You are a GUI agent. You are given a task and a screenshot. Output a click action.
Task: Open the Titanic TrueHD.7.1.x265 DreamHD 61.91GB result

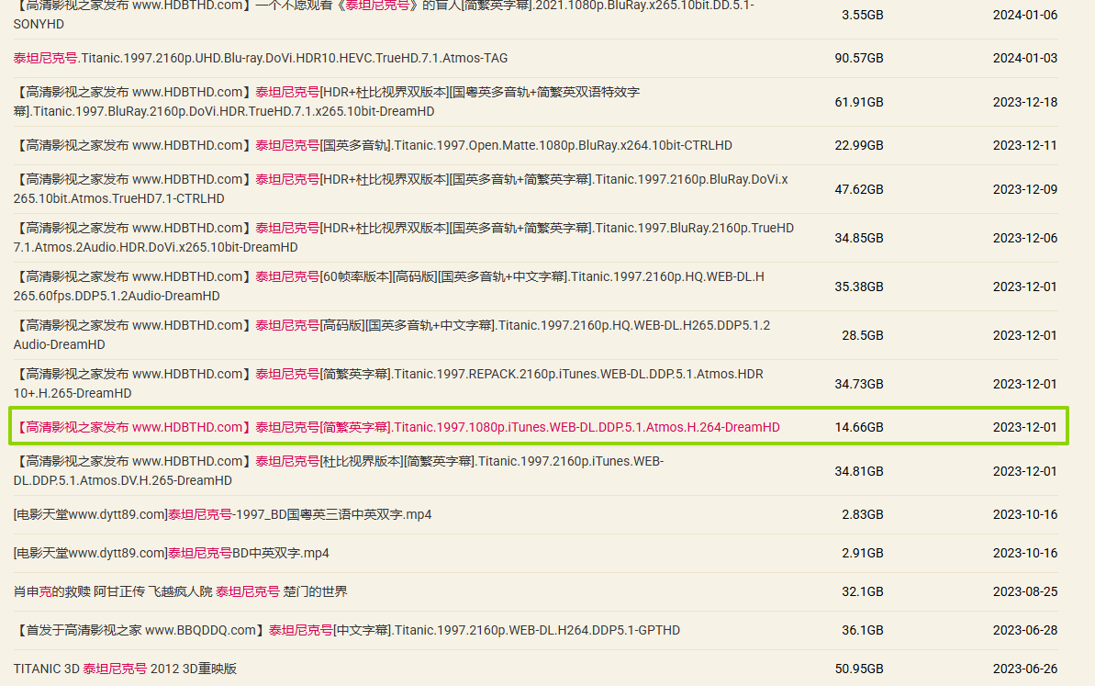coord(327,101)
